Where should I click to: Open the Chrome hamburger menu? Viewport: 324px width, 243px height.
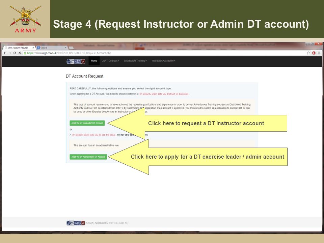click(319, 53)
